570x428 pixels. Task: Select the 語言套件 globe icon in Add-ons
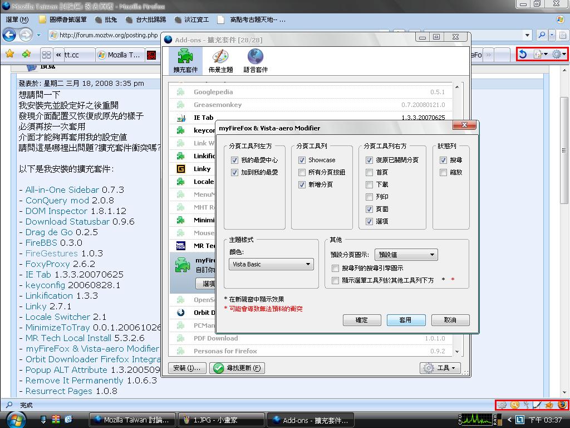point(255,61)
